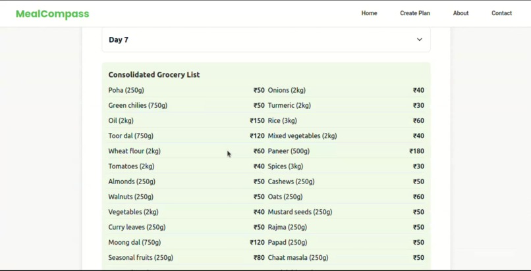Click the Onions (2kg) item

(x=287, y=90)
